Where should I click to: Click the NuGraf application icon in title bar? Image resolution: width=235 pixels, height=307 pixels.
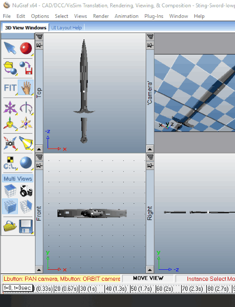coord(7,5)
